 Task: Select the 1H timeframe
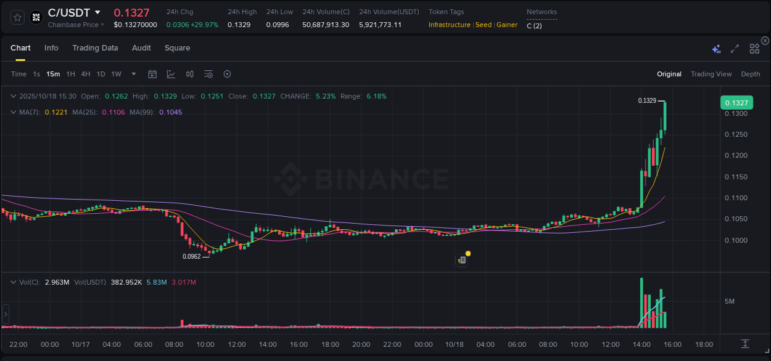pyautogui.click(x=70, y=74)
